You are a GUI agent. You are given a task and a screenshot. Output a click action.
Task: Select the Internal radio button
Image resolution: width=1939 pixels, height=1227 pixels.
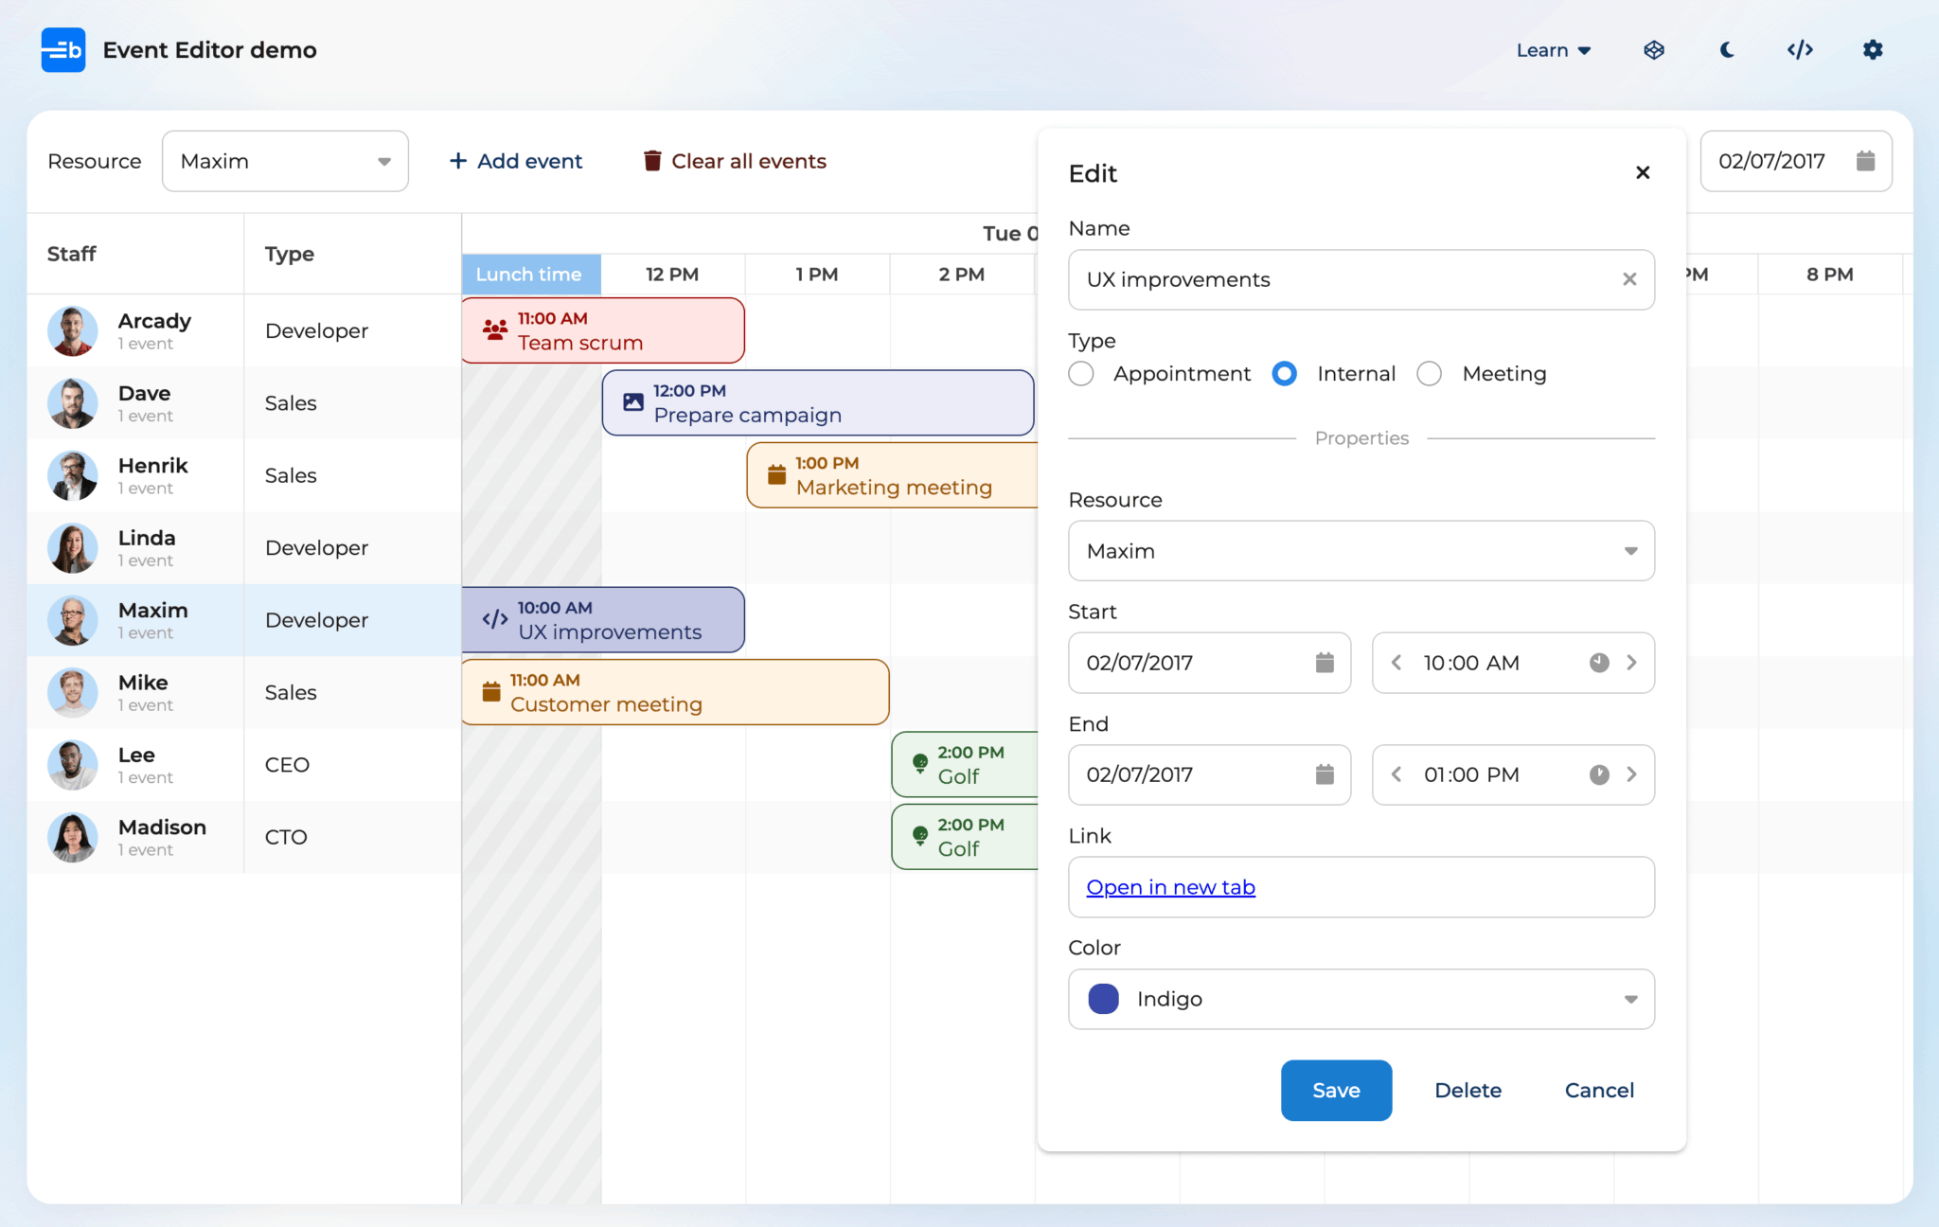point(1285,374)
